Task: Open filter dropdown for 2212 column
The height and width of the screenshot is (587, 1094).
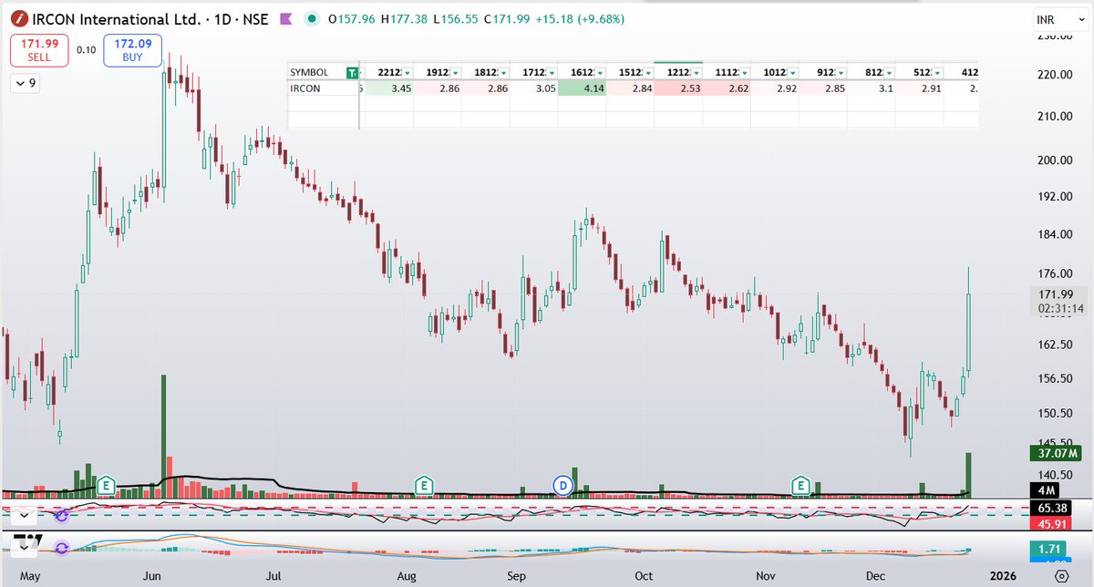Action: click(x=408, y=72)
